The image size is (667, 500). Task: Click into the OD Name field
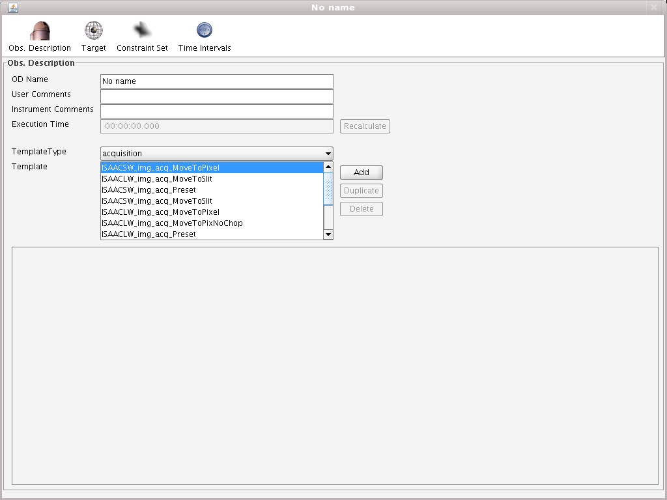pos(216,81)
